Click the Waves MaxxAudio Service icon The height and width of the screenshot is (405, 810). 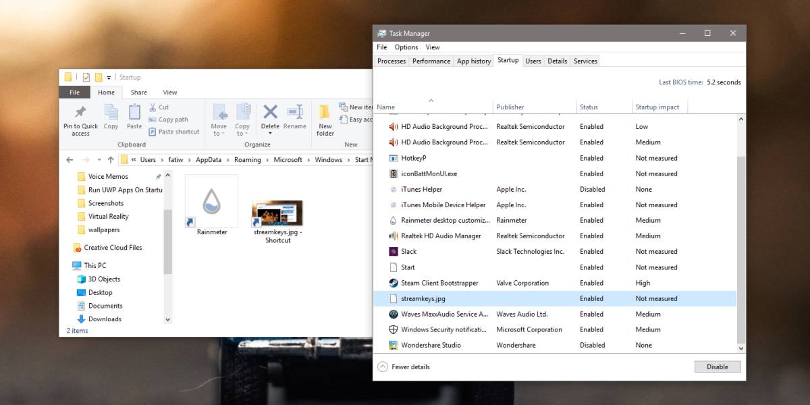pos(394,314)
